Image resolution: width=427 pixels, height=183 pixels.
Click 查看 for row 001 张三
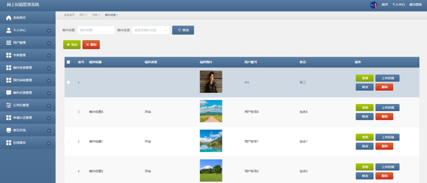[x=365, y=78]
